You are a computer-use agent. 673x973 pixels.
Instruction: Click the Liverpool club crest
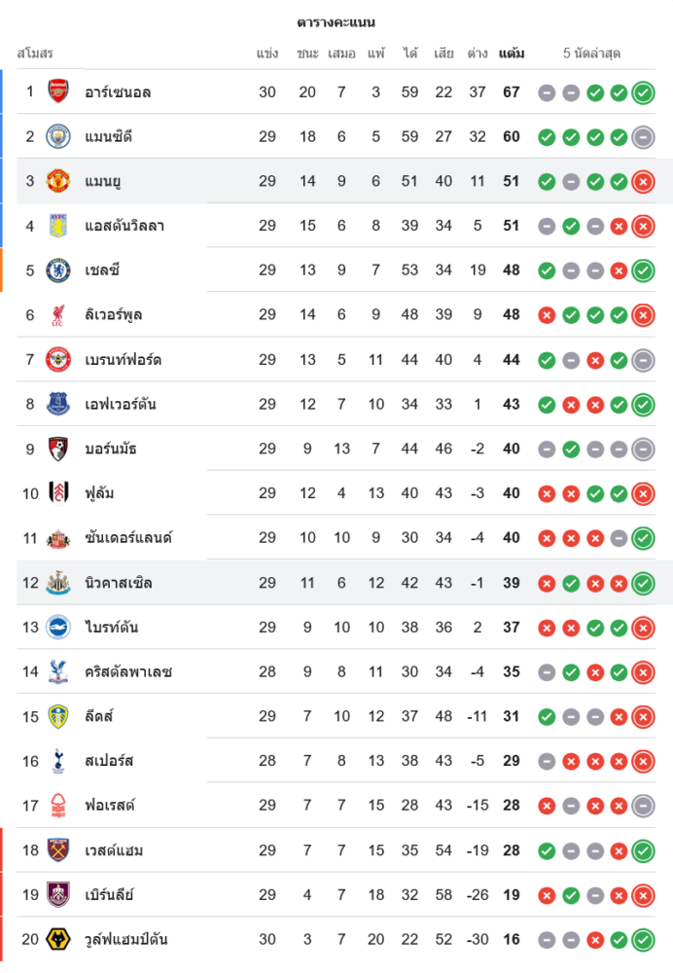(58, 315)
